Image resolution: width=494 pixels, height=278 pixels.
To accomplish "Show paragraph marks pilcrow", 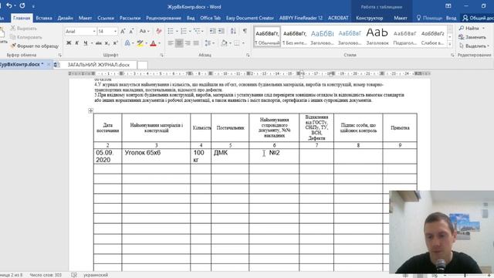I will click(245, 31).
